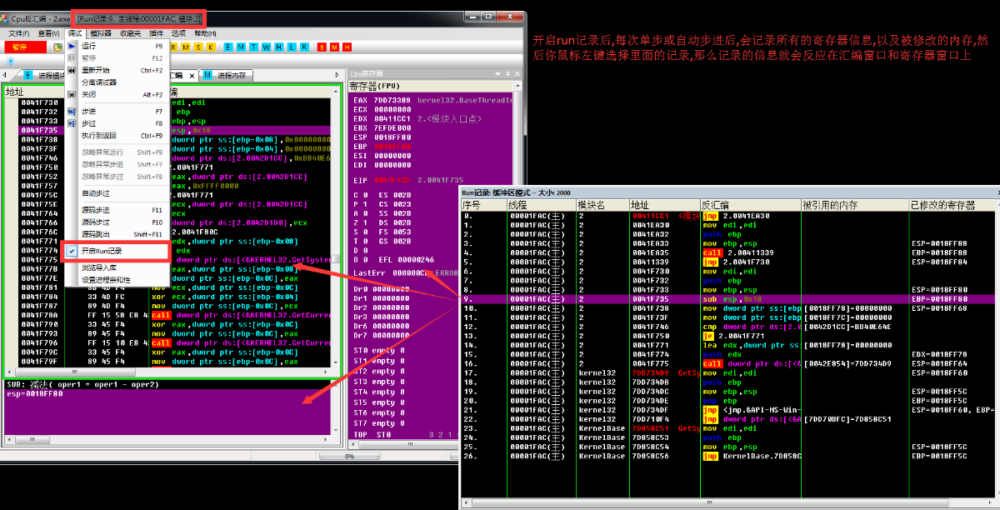This screenshot has width=1000, height=510.
Task: Click the yellow M toolbar icon
Action: [x=186, y=47]
